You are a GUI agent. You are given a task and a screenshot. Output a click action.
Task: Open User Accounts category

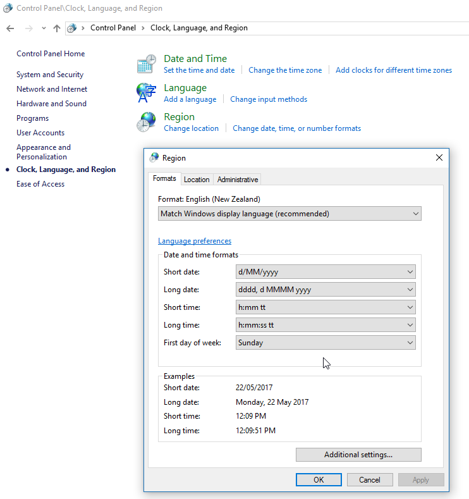click(x=40, y=133)
